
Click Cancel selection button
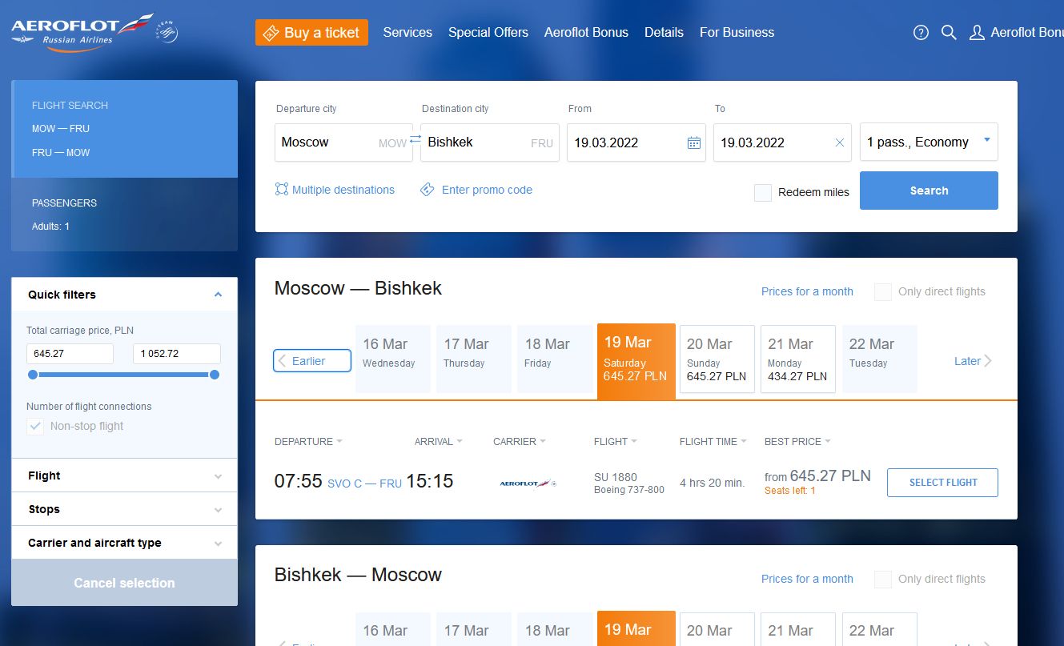tap(124, 583)
